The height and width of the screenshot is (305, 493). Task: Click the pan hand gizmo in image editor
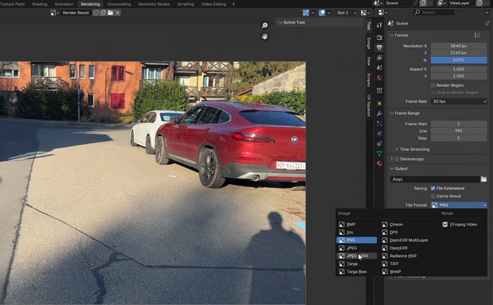point(265,37)
